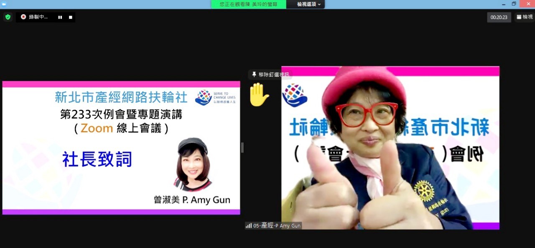Click the green encryption shield icon
The image size is (535, 248).
tap(8, 17)
